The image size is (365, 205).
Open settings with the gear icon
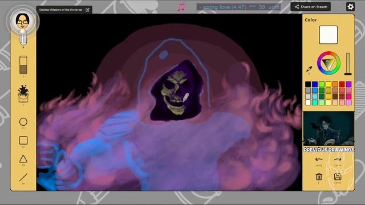click(351, 7)
